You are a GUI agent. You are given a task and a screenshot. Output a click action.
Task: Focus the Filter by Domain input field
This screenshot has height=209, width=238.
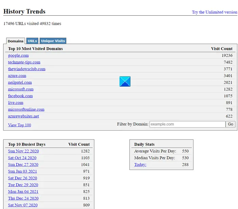187,124
